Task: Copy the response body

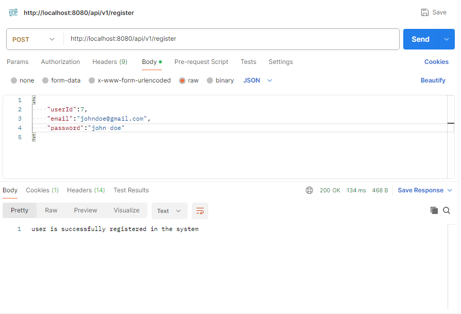Action: [x=434, y=210]
